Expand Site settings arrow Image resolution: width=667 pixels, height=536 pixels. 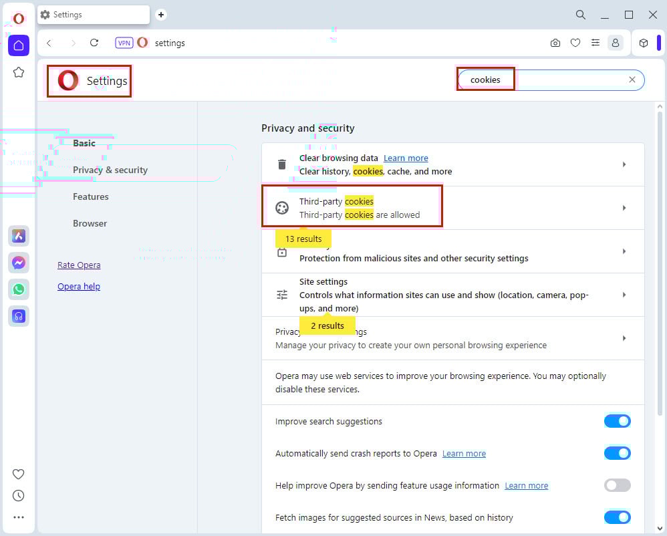click(x=624, y=295)
